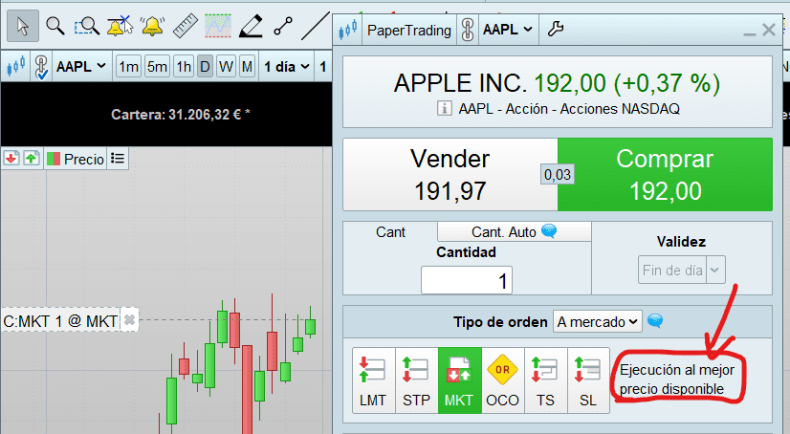Select the cursor pointer tool
The width and height of the screenshot is (790, 434).
tap(23, 26)
